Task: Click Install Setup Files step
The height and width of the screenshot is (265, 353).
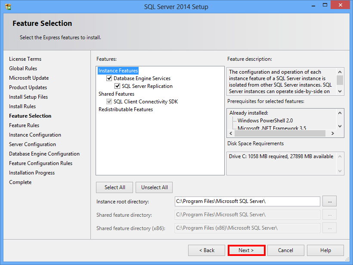Action: 28,97
